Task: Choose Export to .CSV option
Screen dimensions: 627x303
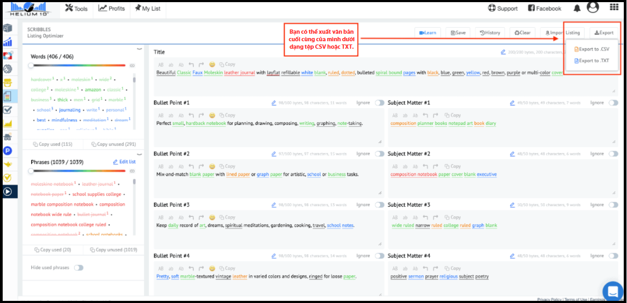Action: point(591,49)
